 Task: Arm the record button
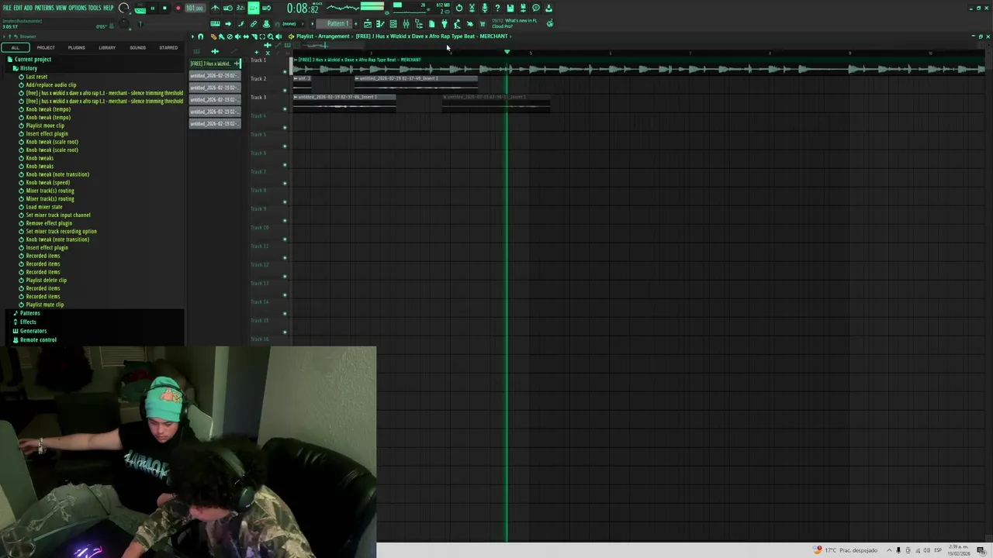178,9
